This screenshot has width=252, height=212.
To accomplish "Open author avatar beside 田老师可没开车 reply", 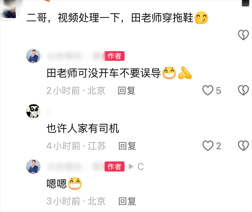I will click(x=33, y=56).
